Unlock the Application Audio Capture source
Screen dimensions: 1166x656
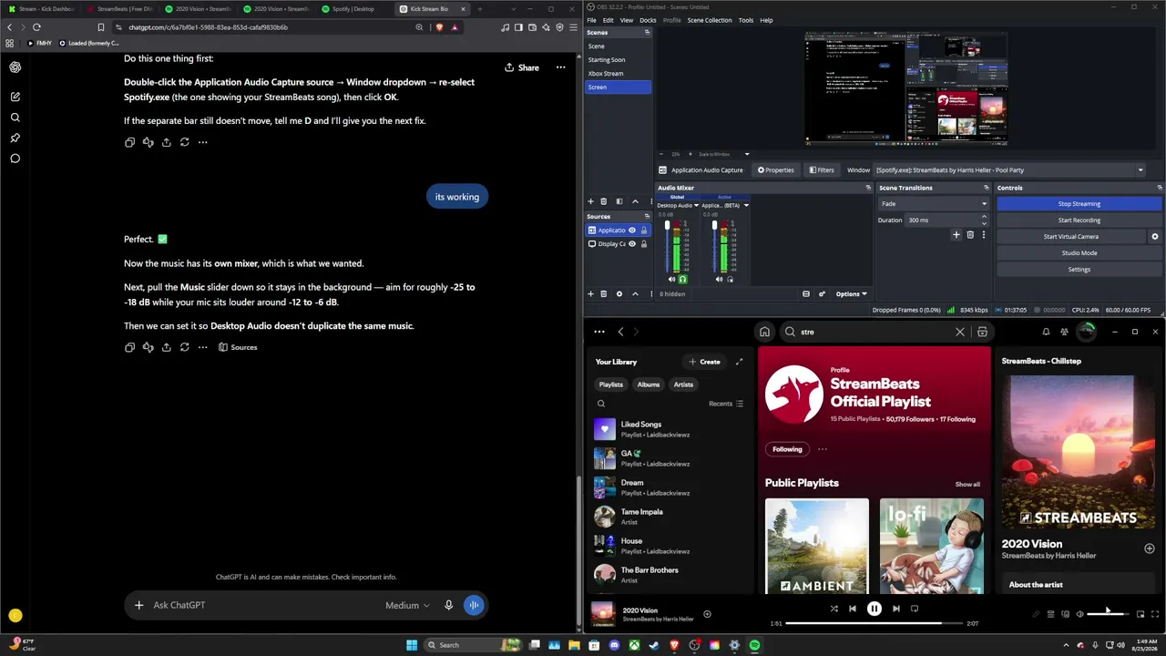(x=643, y=231)
